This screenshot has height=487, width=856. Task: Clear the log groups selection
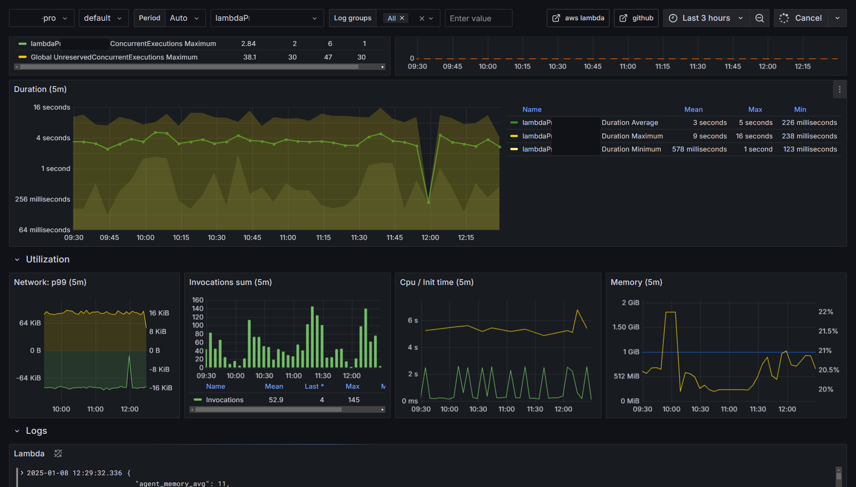point(421,18)
